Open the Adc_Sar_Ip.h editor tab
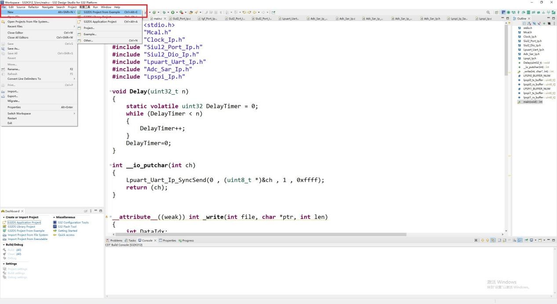This screenshot has width=557, height=304. click(431, 19)
